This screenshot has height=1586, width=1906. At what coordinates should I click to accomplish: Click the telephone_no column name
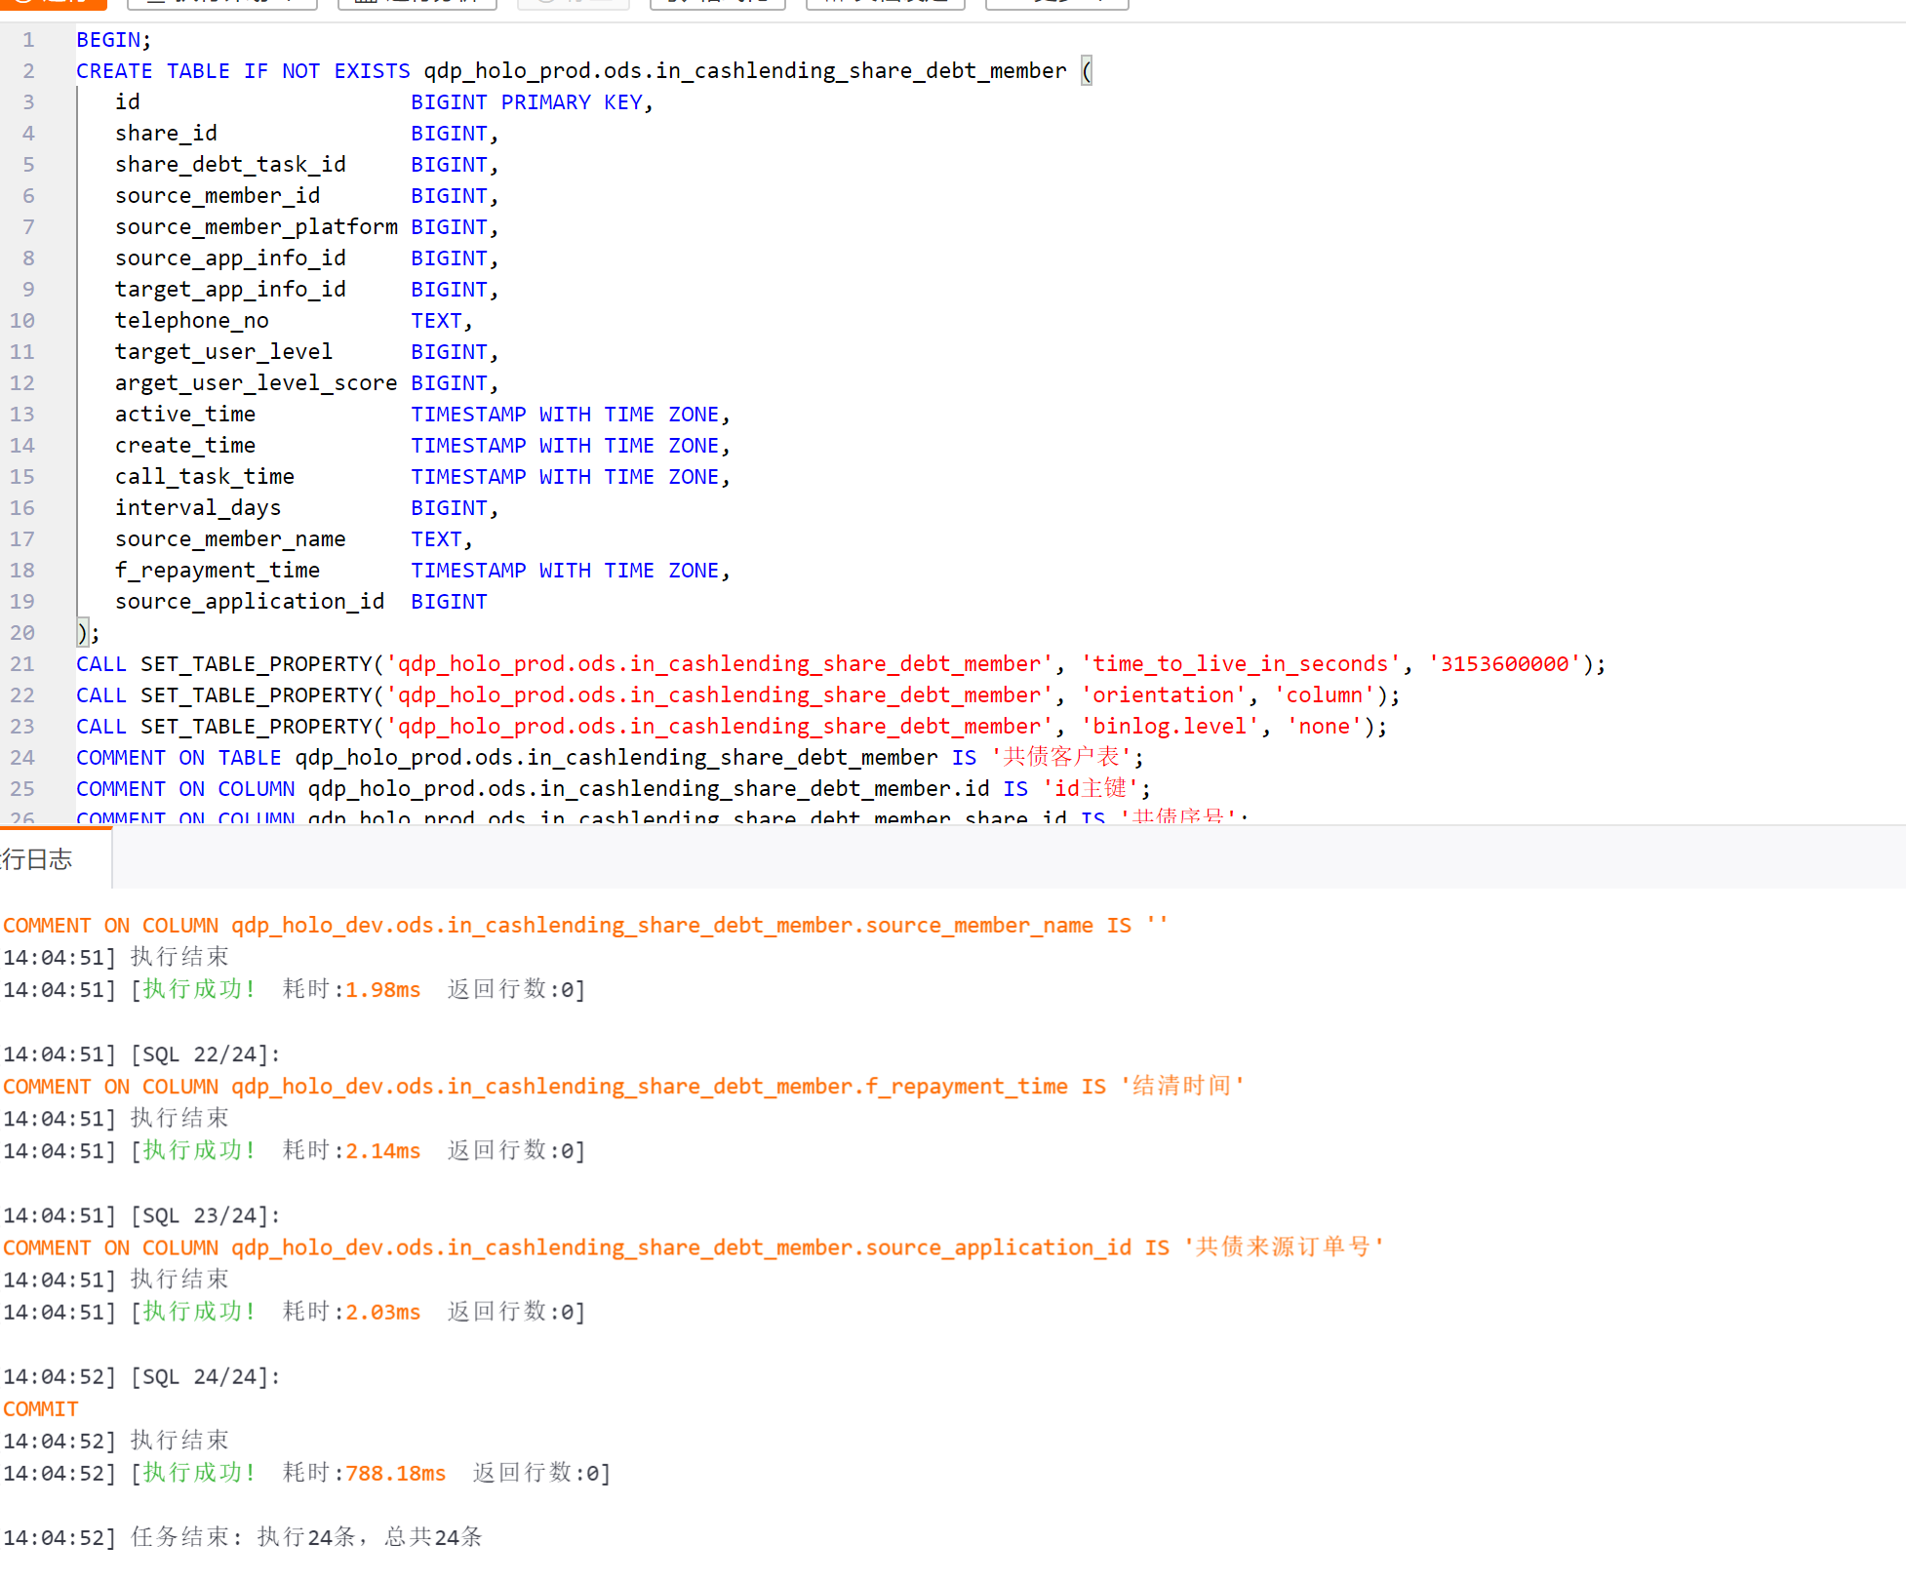tap(191, 321)
